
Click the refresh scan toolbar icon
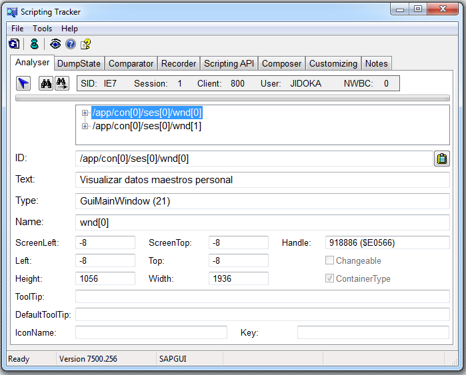coord(14,44)
